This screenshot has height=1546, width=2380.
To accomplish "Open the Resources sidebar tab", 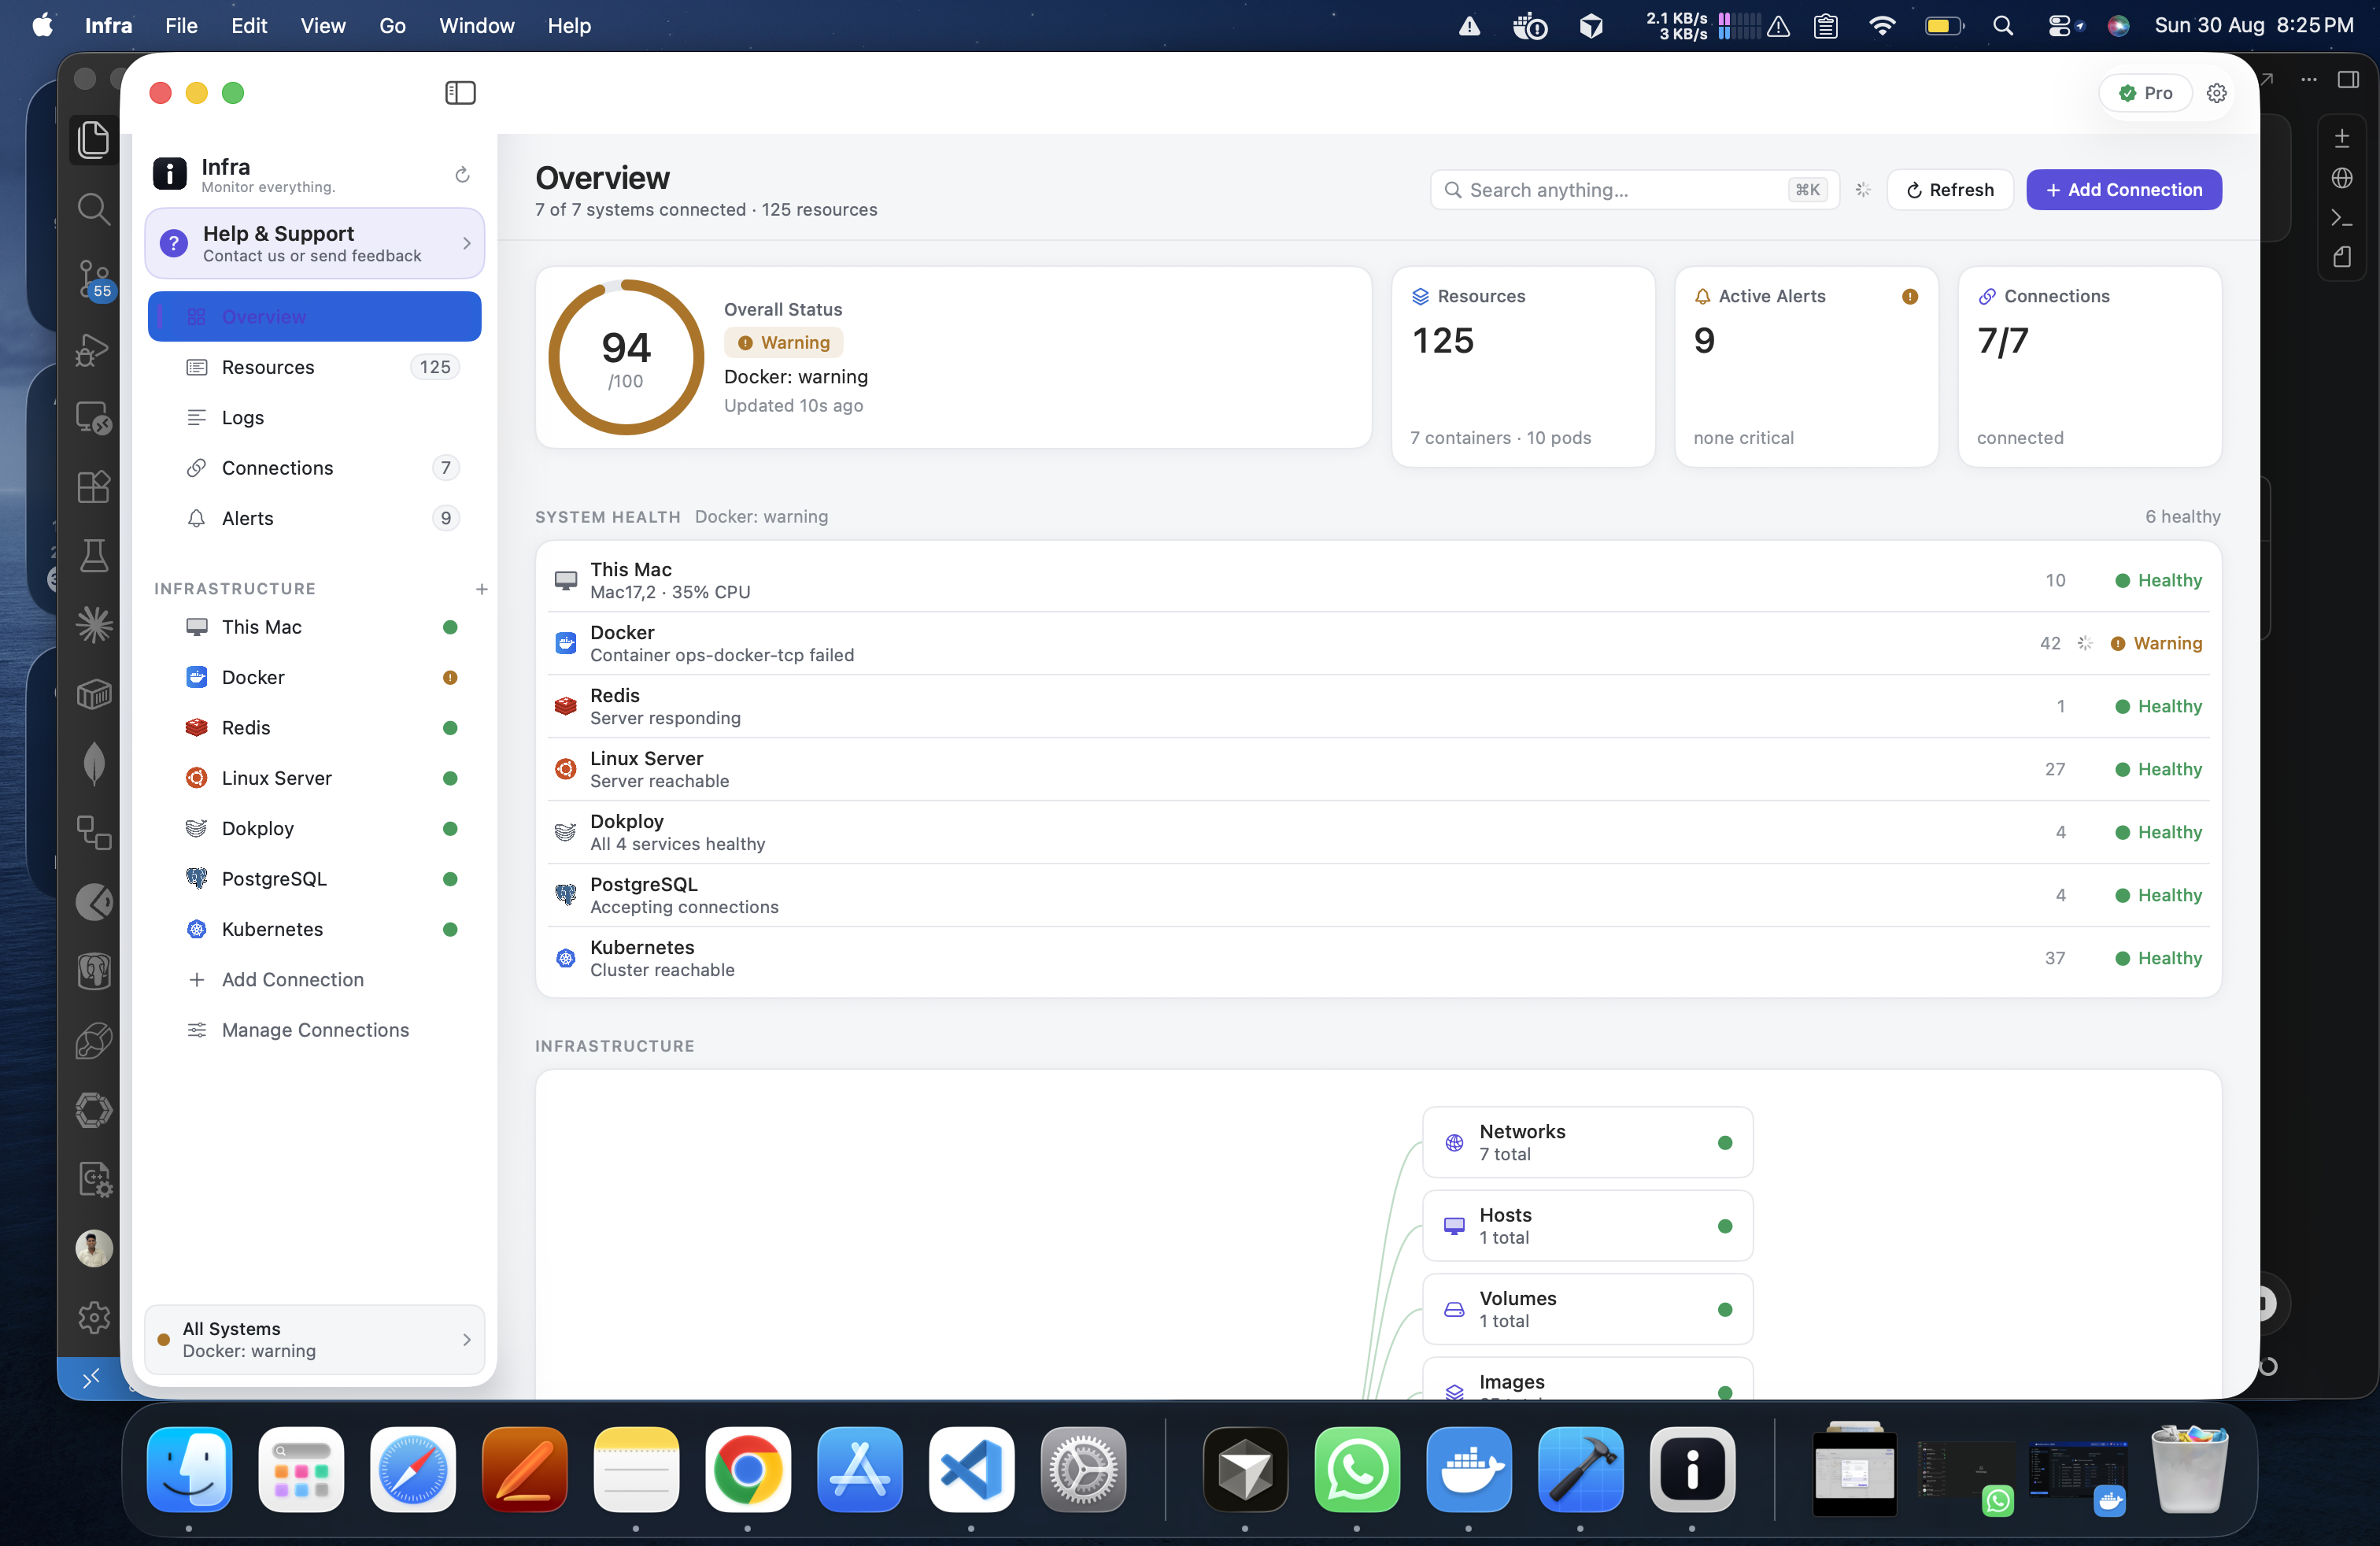I will pyautogui.click(x=315, y=367).
